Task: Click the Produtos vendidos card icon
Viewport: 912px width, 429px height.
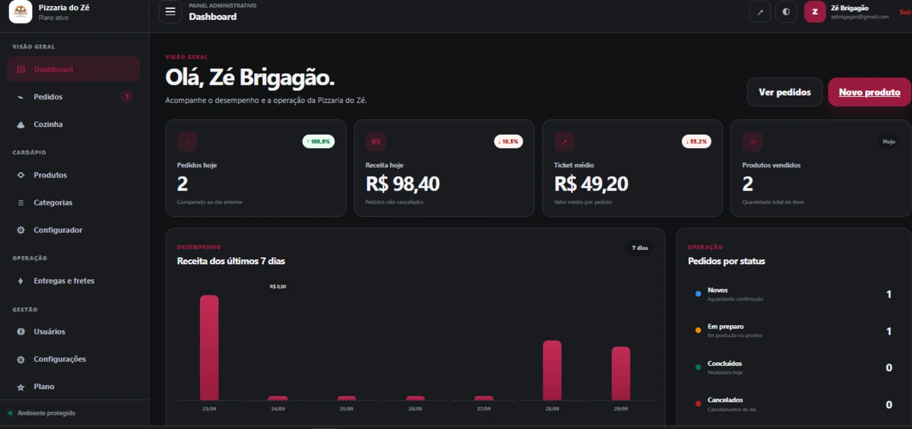Action: coord(752,142)
